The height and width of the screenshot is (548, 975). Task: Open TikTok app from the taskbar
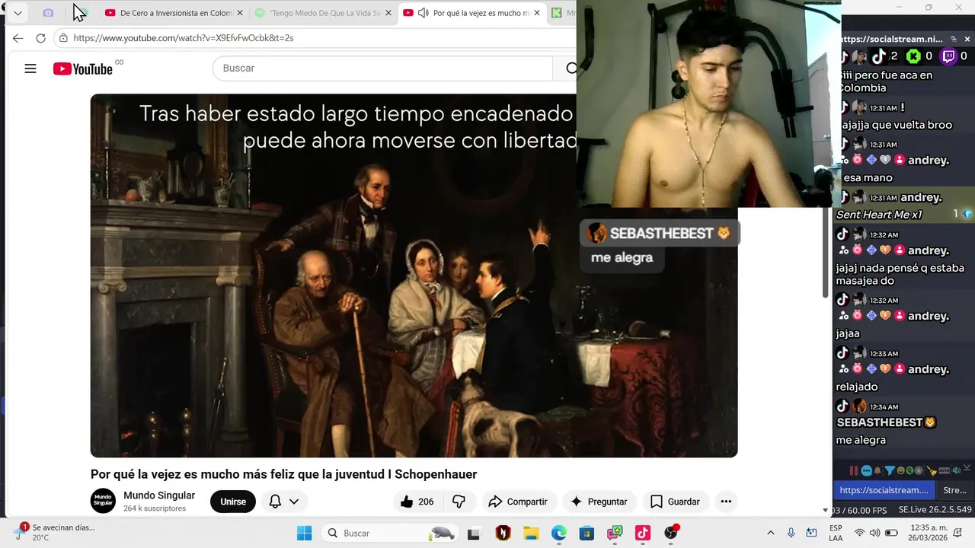[642, 533]
